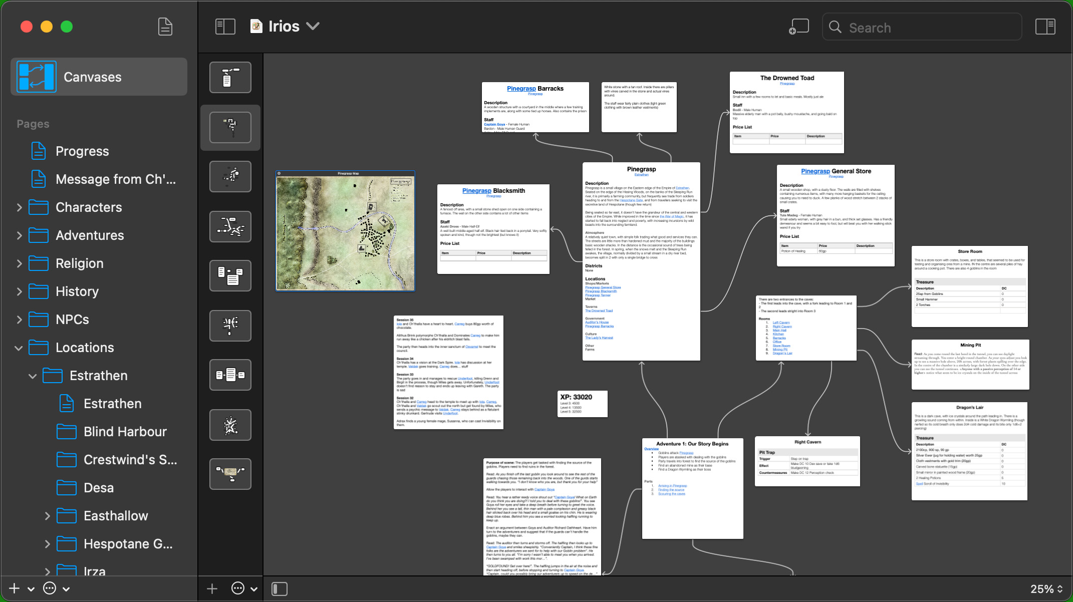Open the pages more options ellipsis menu
Image resolution: width=1073 pixels, height=602 pixels.
tap(50, 588)
